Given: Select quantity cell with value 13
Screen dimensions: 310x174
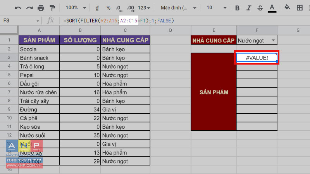Looking at the screenshot, I should pyautogui.click(x=80, y=152).
